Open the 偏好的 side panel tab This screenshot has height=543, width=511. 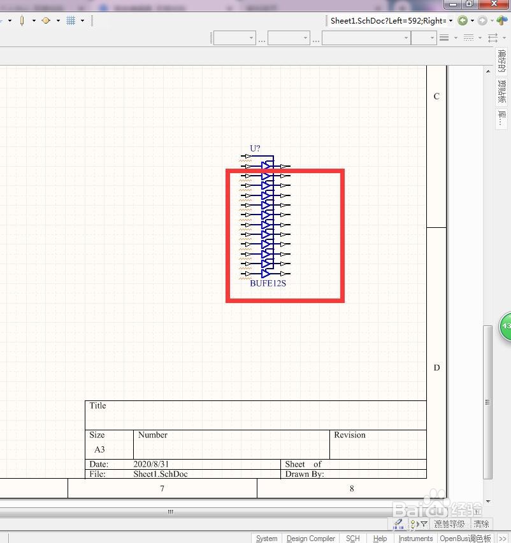(x=501, y=61)
